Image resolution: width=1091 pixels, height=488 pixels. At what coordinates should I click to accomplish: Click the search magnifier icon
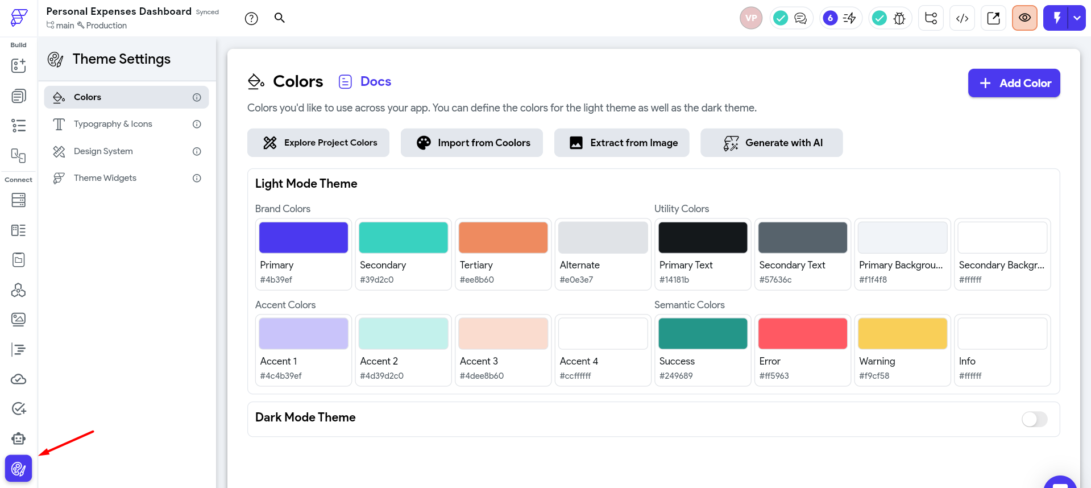click(279, 18)
